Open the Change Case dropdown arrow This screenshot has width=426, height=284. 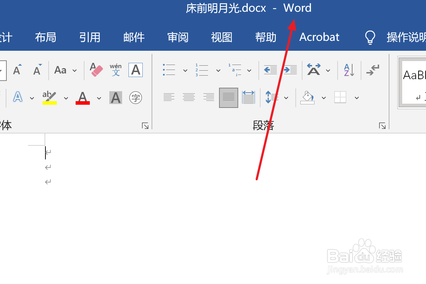(x=75, y=70)
